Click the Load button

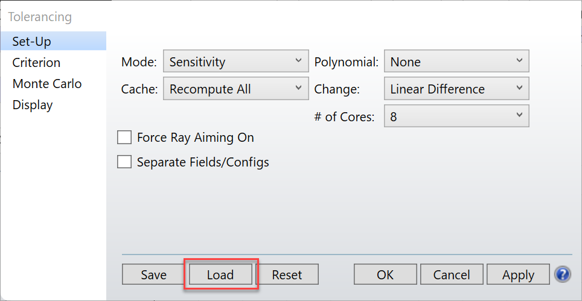point(220,274)
